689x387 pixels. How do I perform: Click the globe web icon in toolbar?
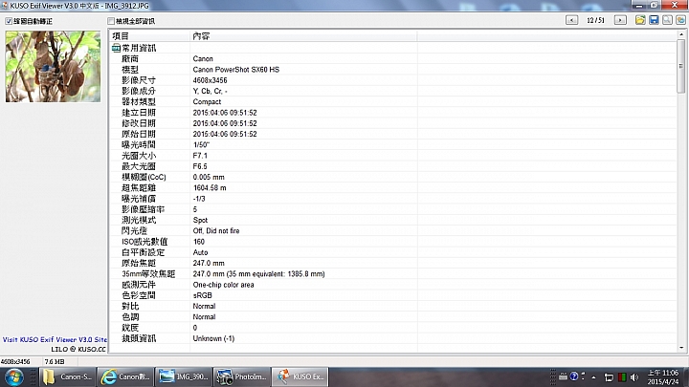[680, 20]
